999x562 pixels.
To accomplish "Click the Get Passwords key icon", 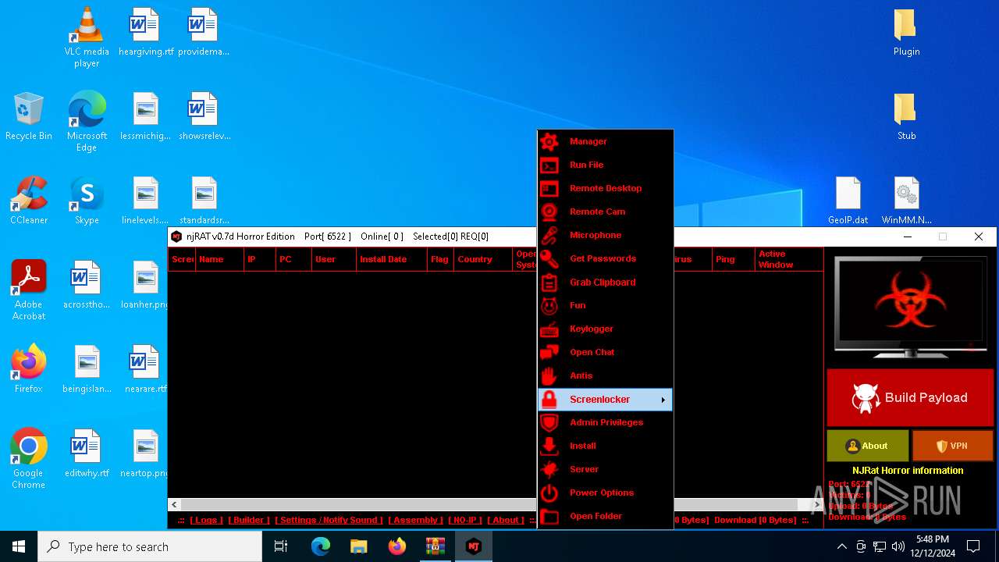I will click(549, 258).
